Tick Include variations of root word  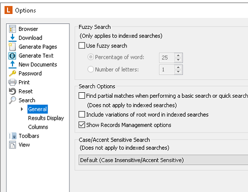(x=81, y=115)
